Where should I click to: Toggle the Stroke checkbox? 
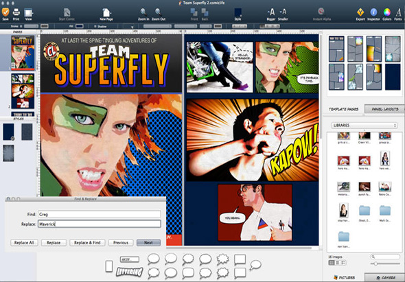[x=21, y=26]
